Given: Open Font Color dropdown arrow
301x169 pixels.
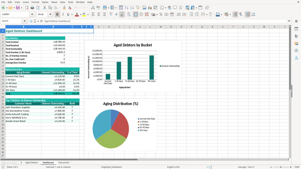Looking at the screenshot, I should tap(81, 15).
